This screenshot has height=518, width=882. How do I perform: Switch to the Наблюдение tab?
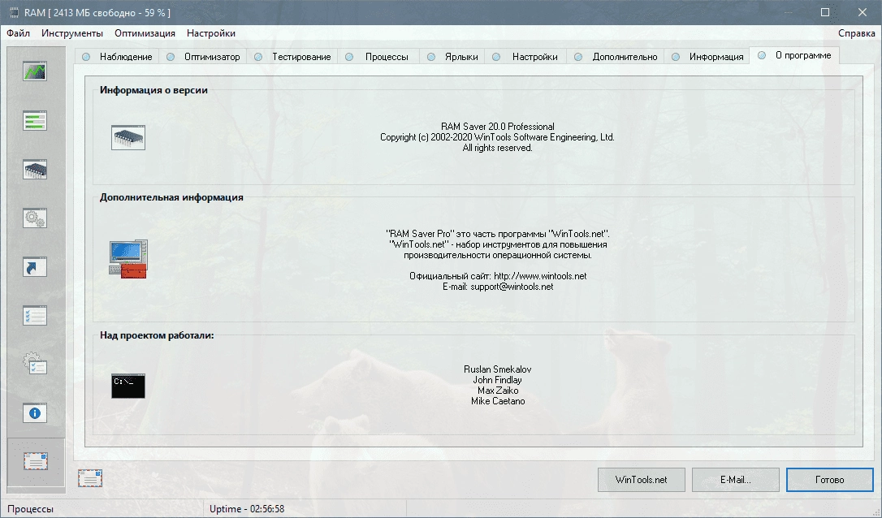coord(118,57)
